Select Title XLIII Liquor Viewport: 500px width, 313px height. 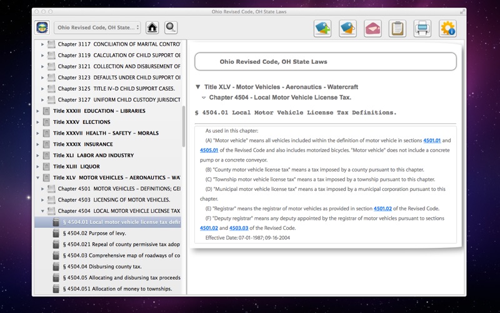tap(107, 167)
